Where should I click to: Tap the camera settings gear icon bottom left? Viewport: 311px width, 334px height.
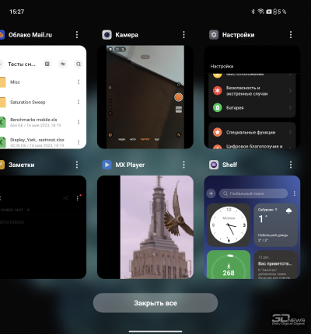tap(110, 135)
